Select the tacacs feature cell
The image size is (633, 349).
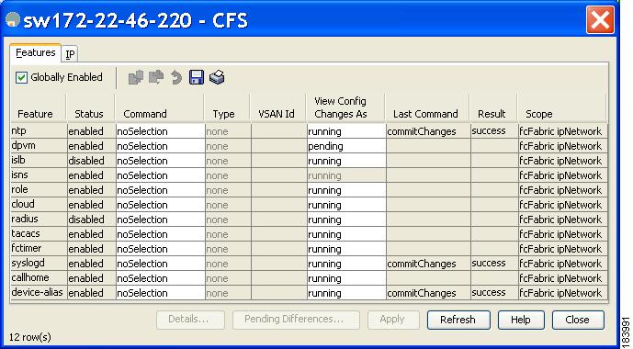coord(39,234)
